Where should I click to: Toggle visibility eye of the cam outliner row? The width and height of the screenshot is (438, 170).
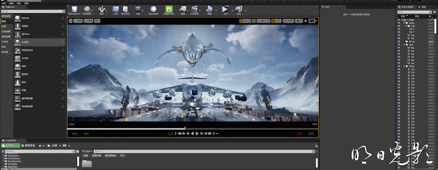pos(399,45)
